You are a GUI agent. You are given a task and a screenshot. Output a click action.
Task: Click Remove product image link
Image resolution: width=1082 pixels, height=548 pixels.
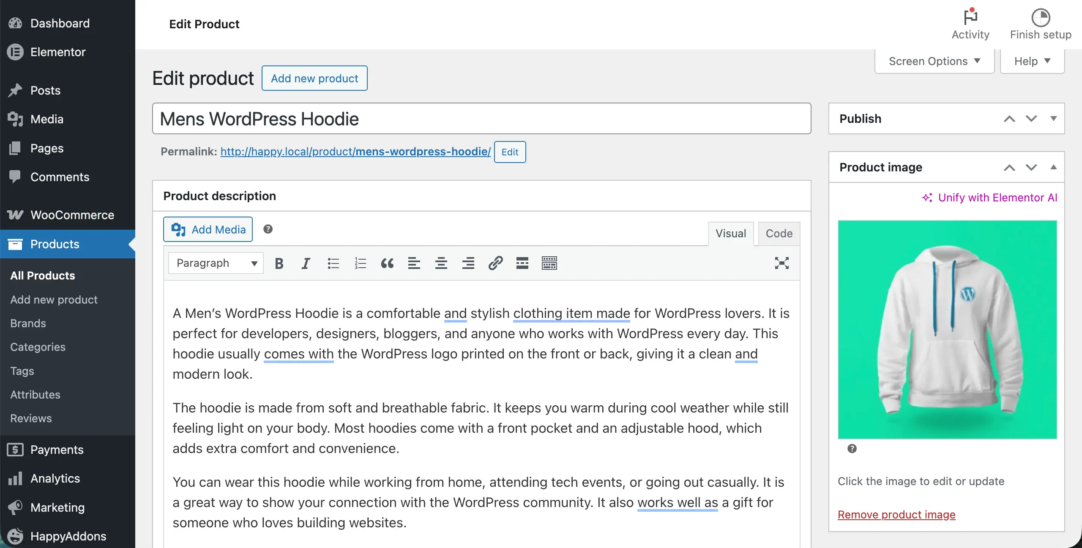coord(896,515)
